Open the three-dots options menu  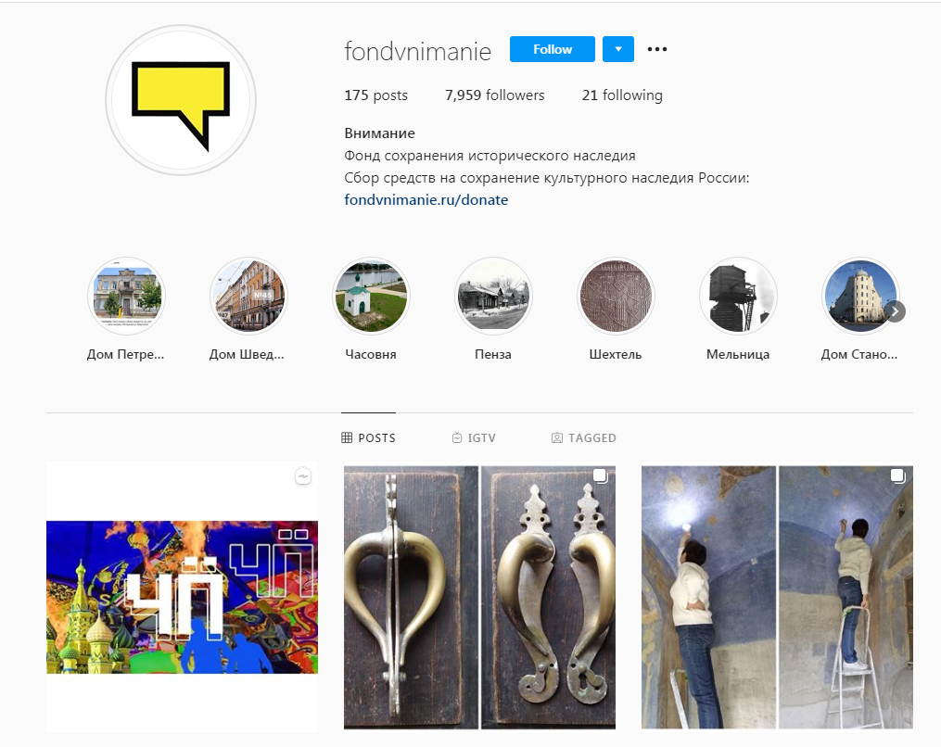pyautogui.click(x=657, y=49)
